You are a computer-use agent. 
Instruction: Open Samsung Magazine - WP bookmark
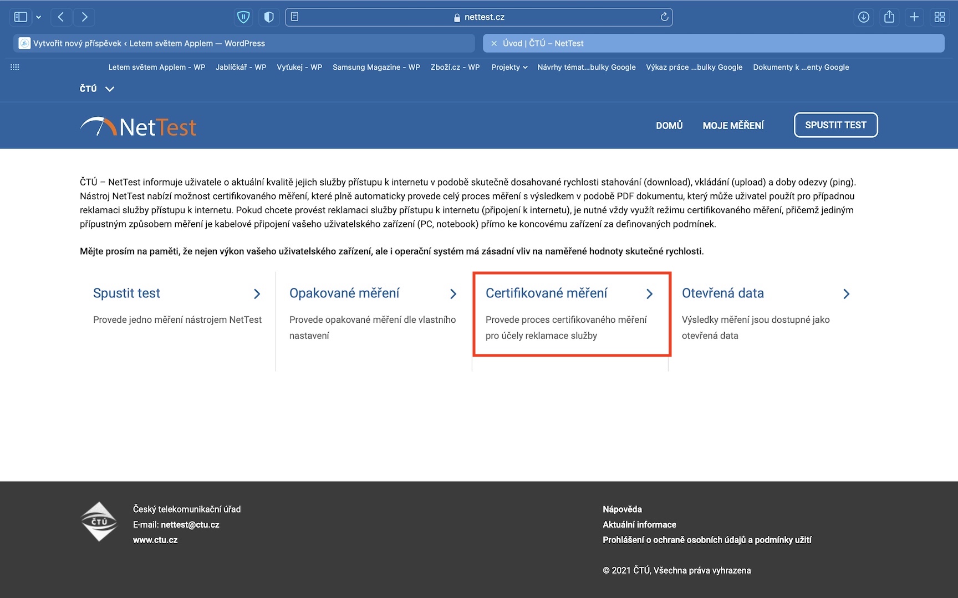point(376,67)
